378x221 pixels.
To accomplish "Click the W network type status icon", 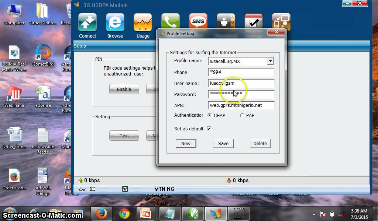I will point(125,189).
